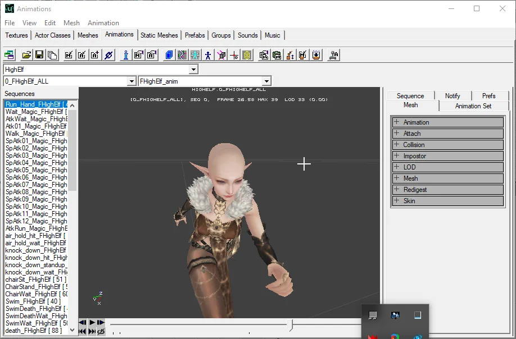
Task: Click the mesh 'M' properties house icon
Action: [139, 55]
